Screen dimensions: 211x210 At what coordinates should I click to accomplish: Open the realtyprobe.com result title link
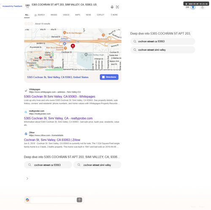pyautogui.click(x=58, y=118)
